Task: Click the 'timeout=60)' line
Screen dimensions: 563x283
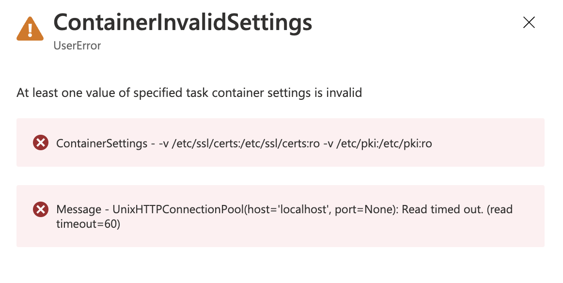Action: pos(88,224)
